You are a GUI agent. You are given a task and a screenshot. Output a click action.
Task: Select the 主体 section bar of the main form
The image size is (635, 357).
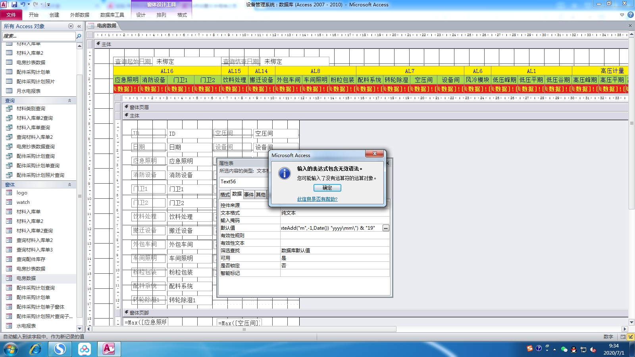(x=361, y=44)
